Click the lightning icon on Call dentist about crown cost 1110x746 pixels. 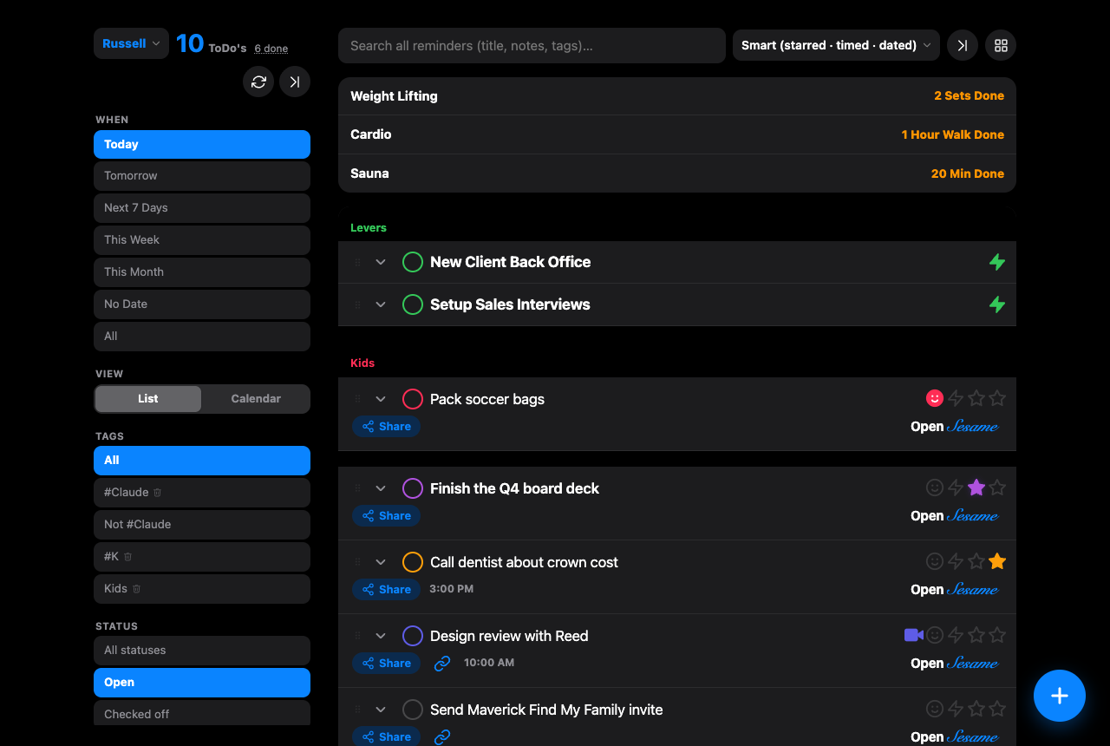coord(956,561)
